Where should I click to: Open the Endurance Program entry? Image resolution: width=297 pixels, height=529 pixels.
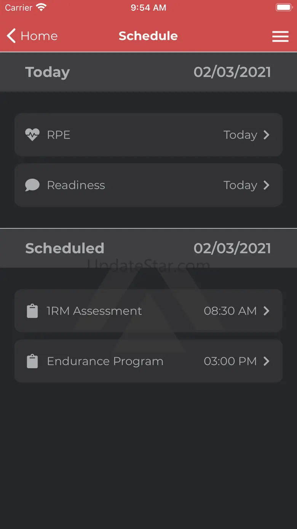[105, 361]
